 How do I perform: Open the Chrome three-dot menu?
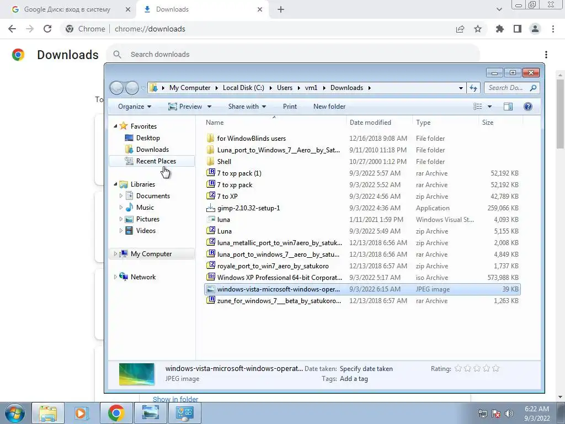pyautogui.click(x=553, y=29)
